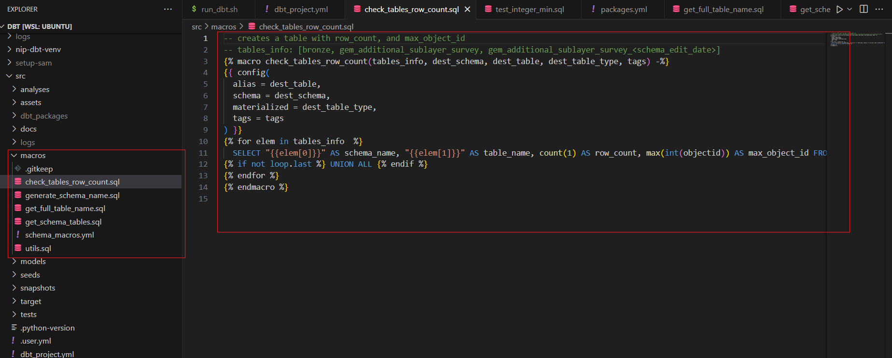The height and width of the screenshot is (358, 892).
Task: Run the current SQL file
Action: [x=839, y=9]
